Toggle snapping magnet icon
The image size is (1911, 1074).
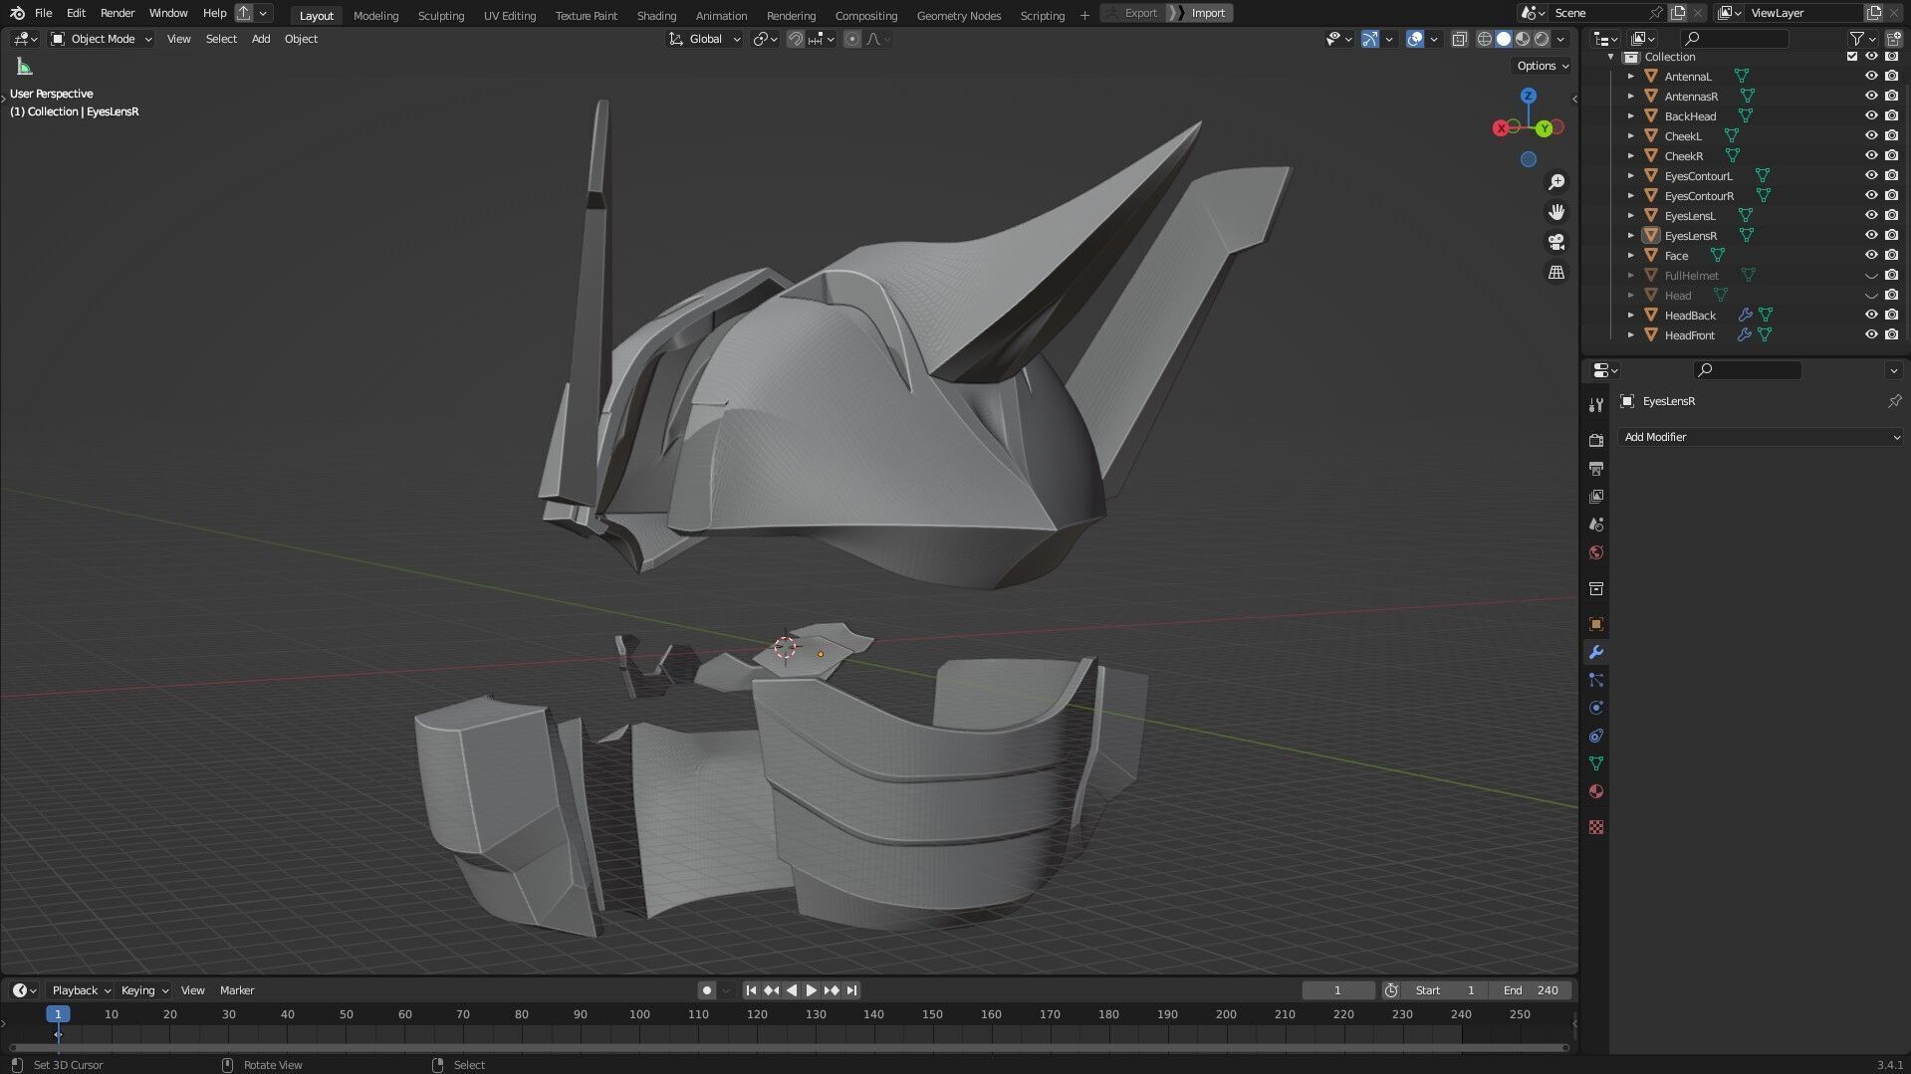[x=795, y=39]
